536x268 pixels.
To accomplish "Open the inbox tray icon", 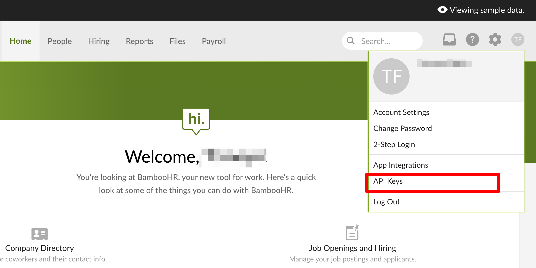I will pyautogui.click(x=449, y=40).
